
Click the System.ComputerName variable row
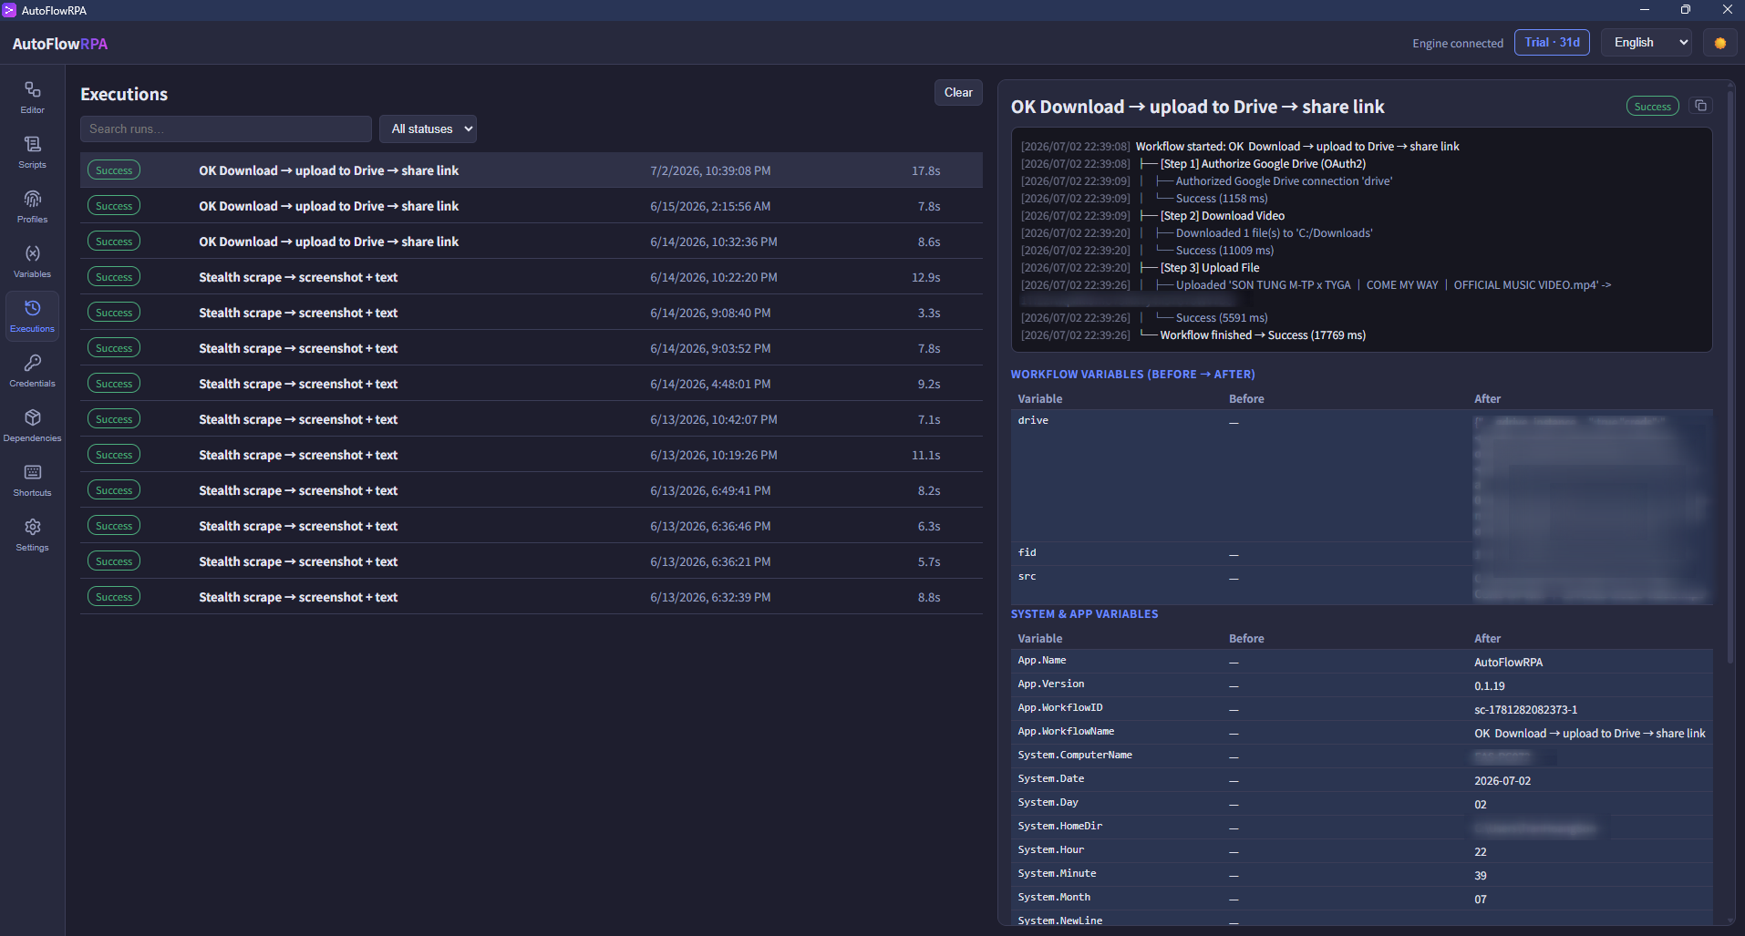point(1361,756)
